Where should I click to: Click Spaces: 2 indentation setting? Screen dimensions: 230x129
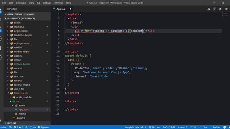click(x=182, y=127)
